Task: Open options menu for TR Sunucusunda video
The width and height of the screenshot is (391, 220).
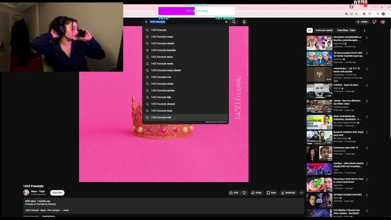Action: point(367,53)
